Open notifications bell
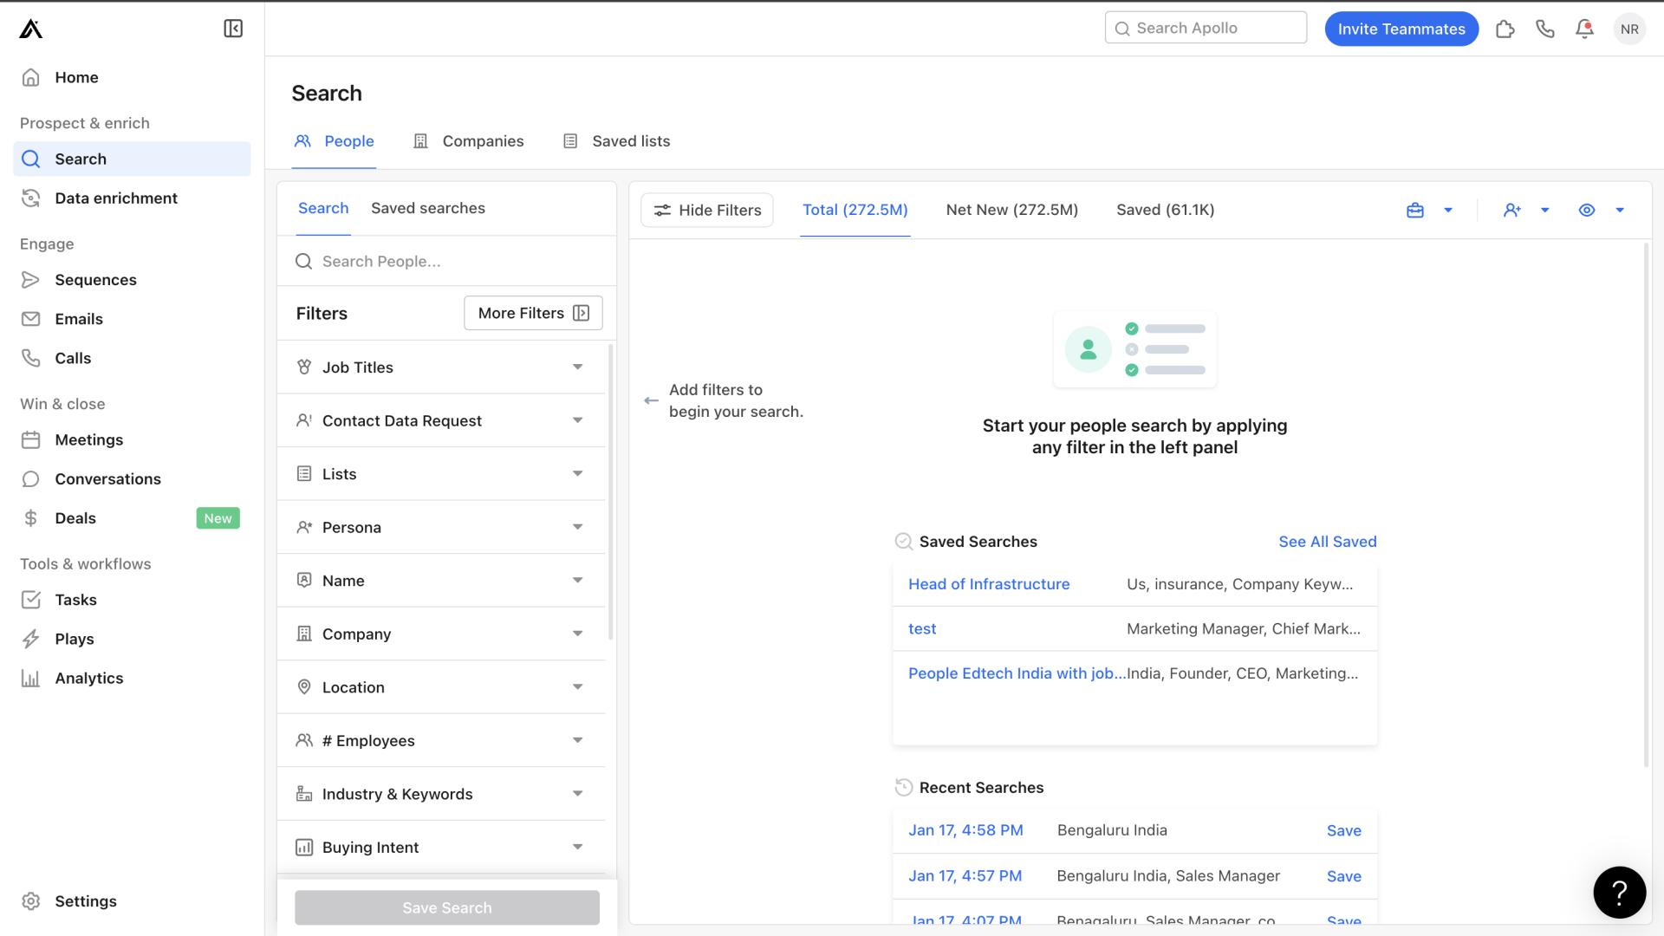Viewport: 1664px width, 936px height. [x=1584, y=29]
